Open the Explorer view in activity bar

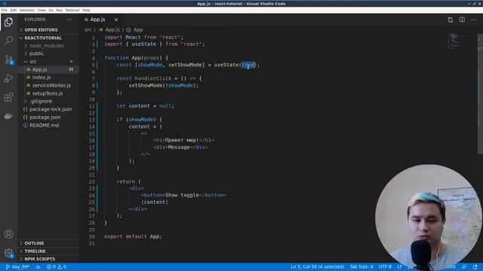click(x=8, y=22)
